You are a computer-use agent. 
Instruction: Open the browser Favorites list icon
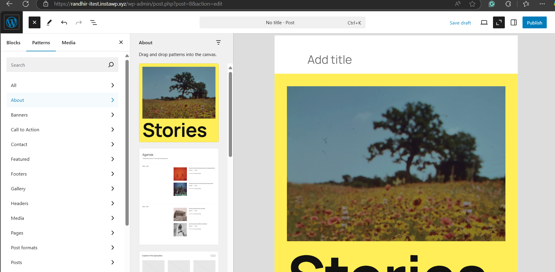pos(526,4)
